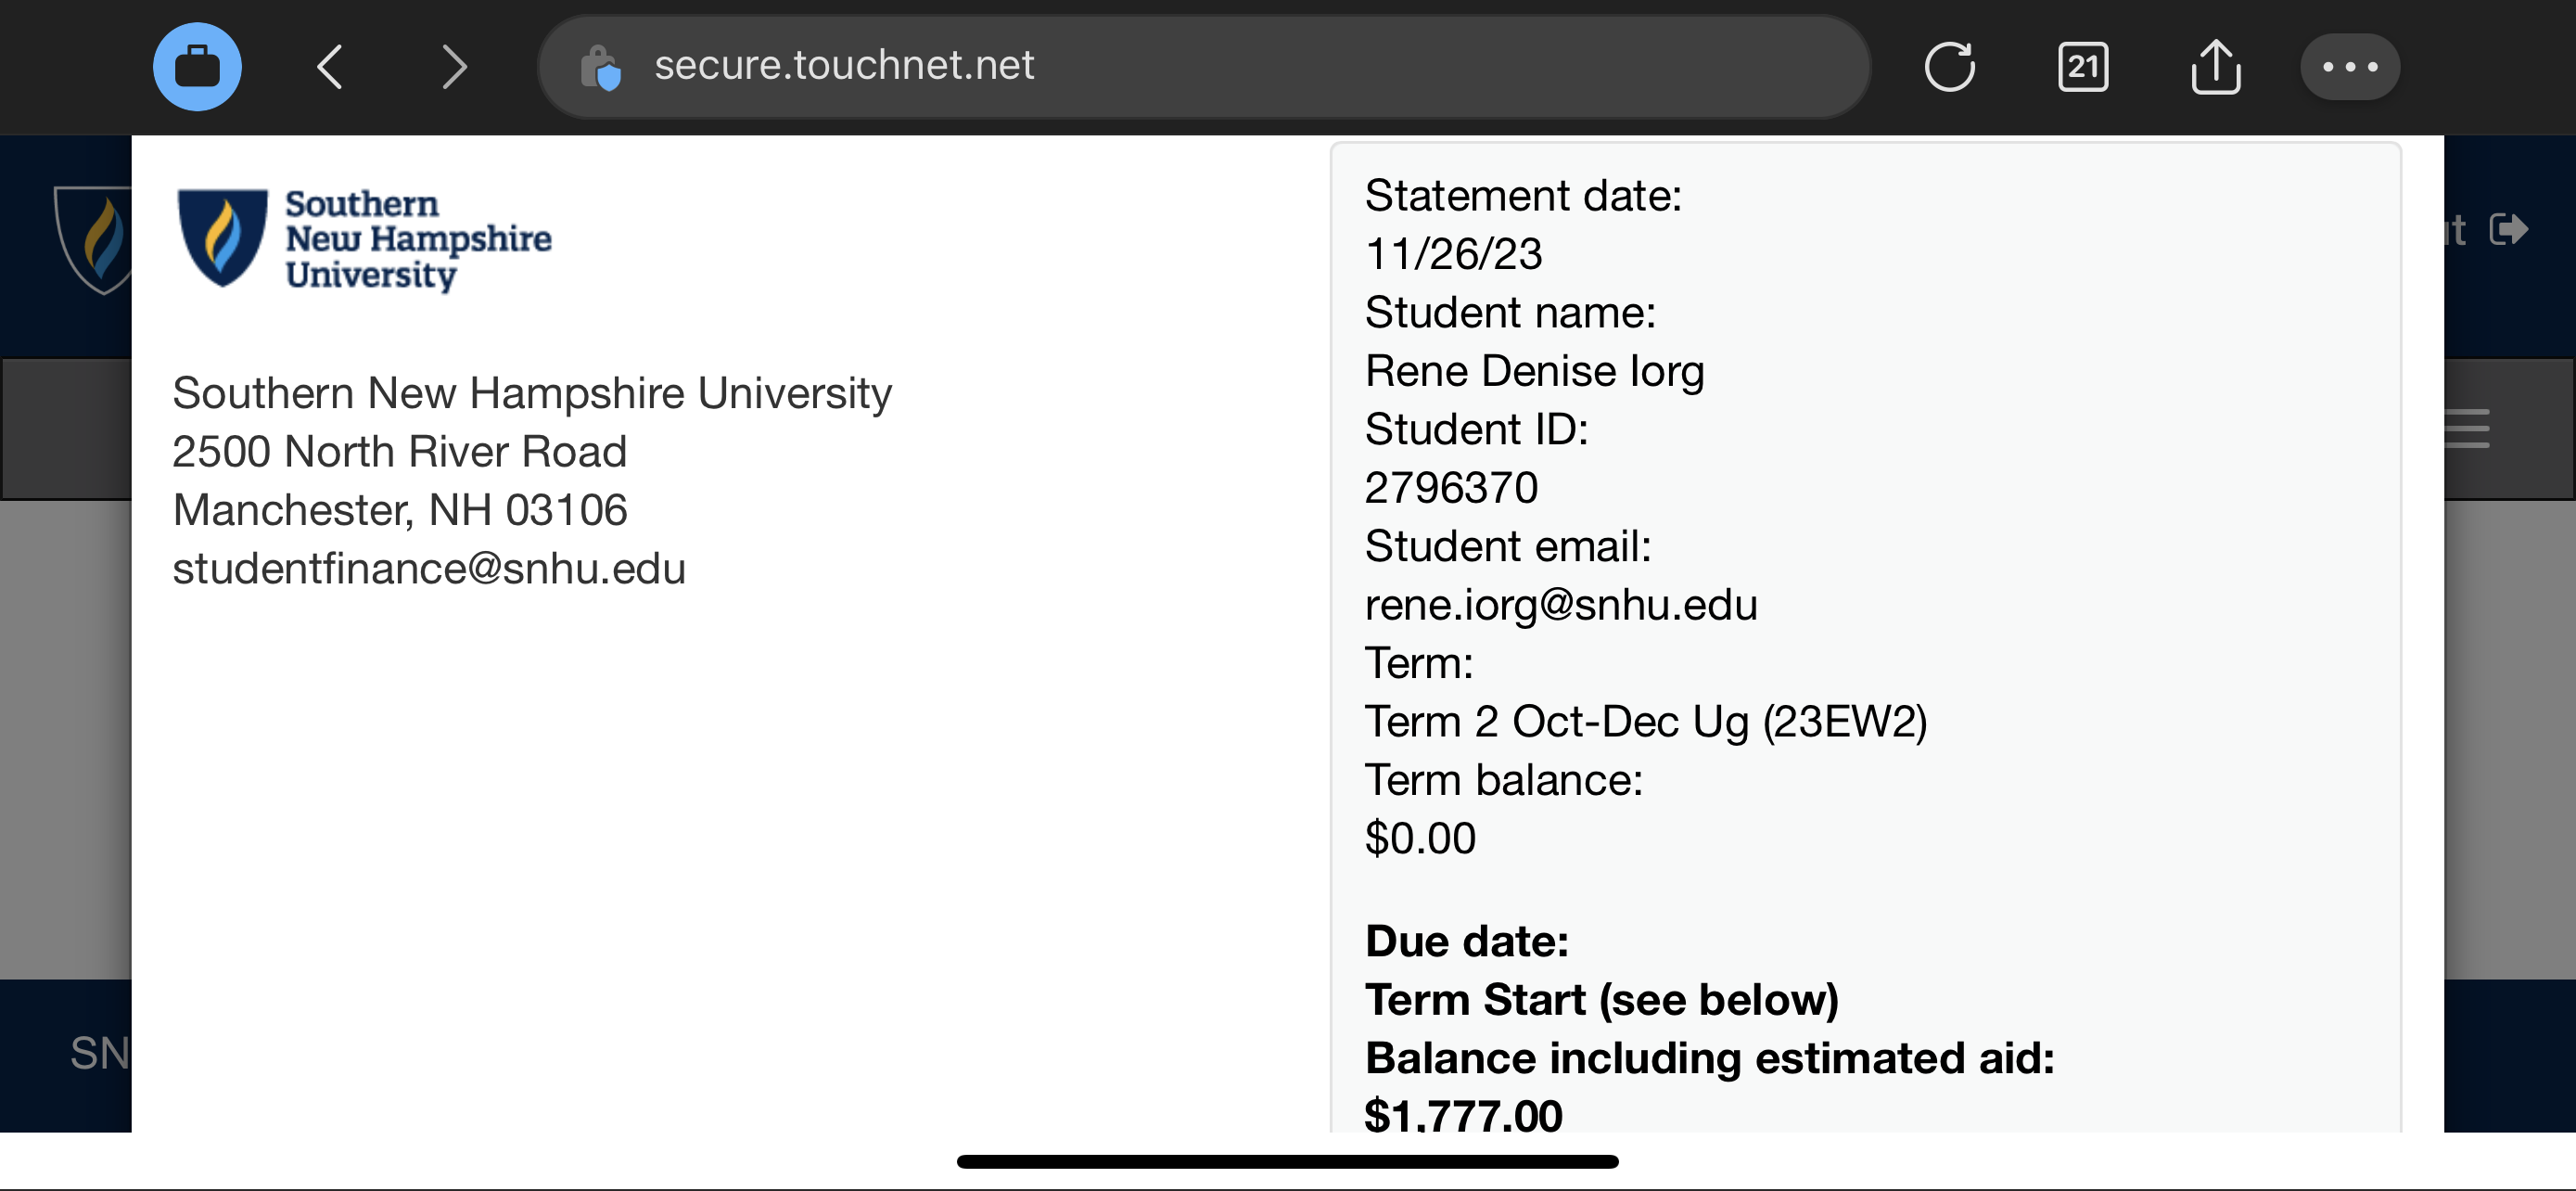This screenshot has width=2576, height=1191.
Task: Reload the page with refresh icon
Action: 1949,67
